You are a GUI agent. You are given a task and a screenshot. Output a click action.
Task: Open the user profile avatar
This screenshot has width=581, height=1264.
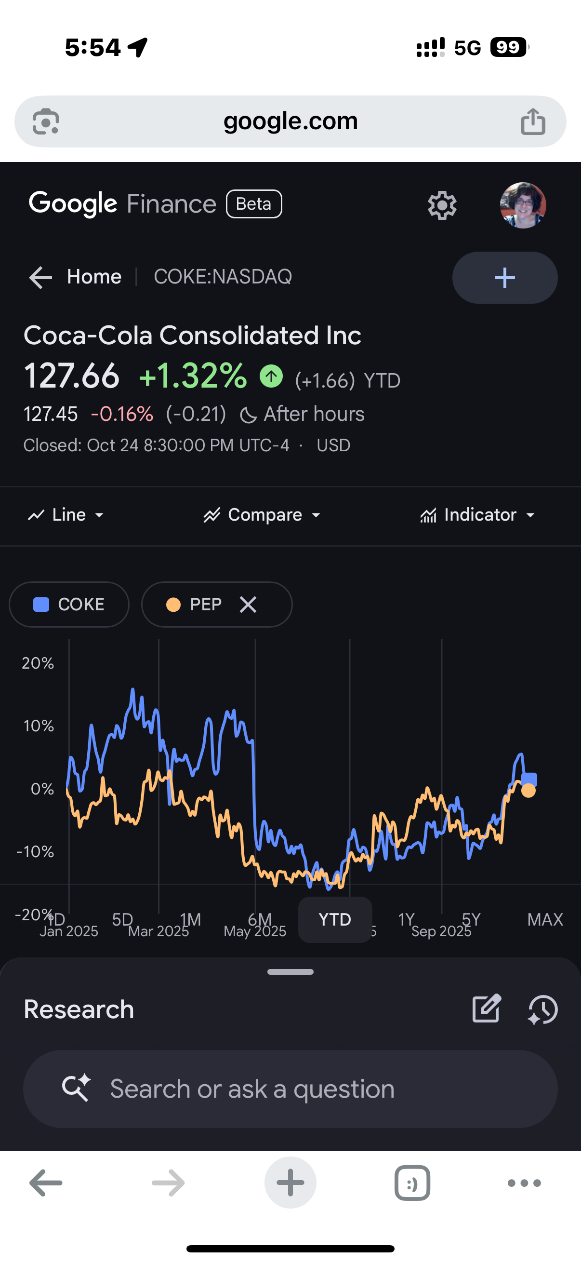point(523,205)
